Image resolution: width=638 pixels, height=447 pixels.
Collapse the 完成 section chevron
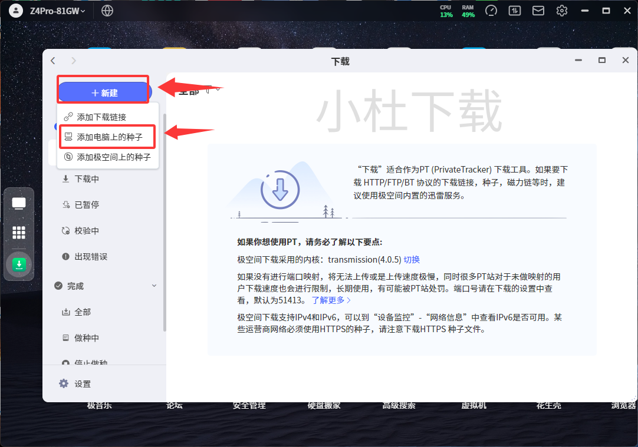point(154,286)
